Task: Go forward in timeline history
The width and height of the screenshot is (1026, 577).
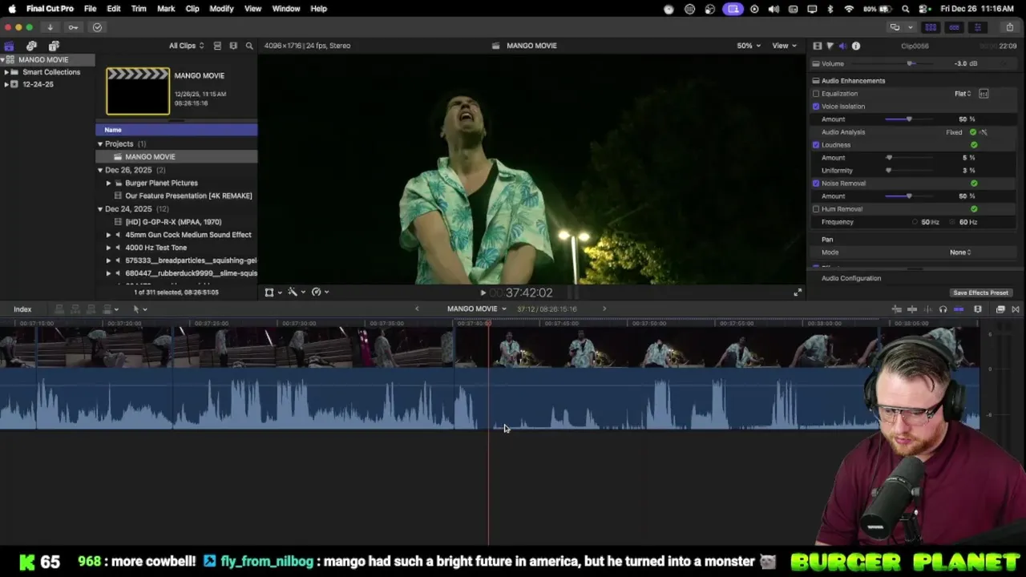Action: [604, 309]
